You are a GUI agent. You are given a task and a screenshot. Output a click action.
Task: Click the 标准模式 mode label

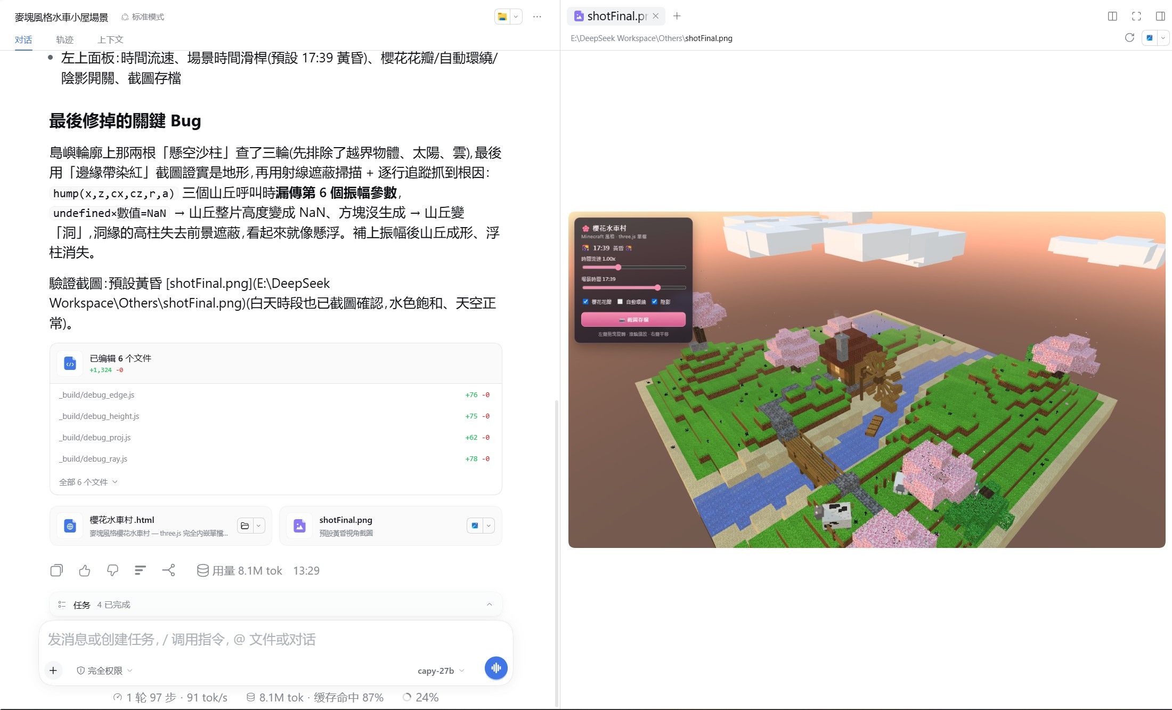tap(143, 17)
